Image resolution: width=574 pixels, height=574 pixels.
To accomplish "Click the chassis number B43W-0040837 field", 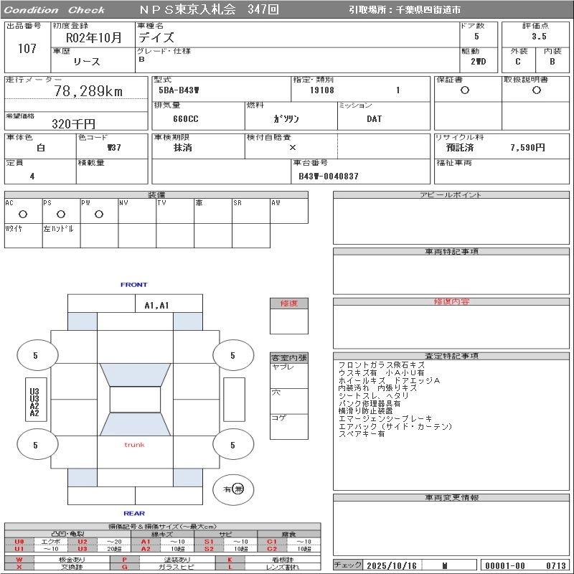I will pyautogui.click(x=329, y=176).
